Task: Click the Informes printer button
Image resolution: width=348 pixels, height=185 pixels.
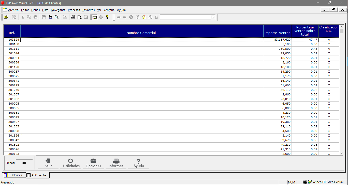Action: (x=116, y=163)
